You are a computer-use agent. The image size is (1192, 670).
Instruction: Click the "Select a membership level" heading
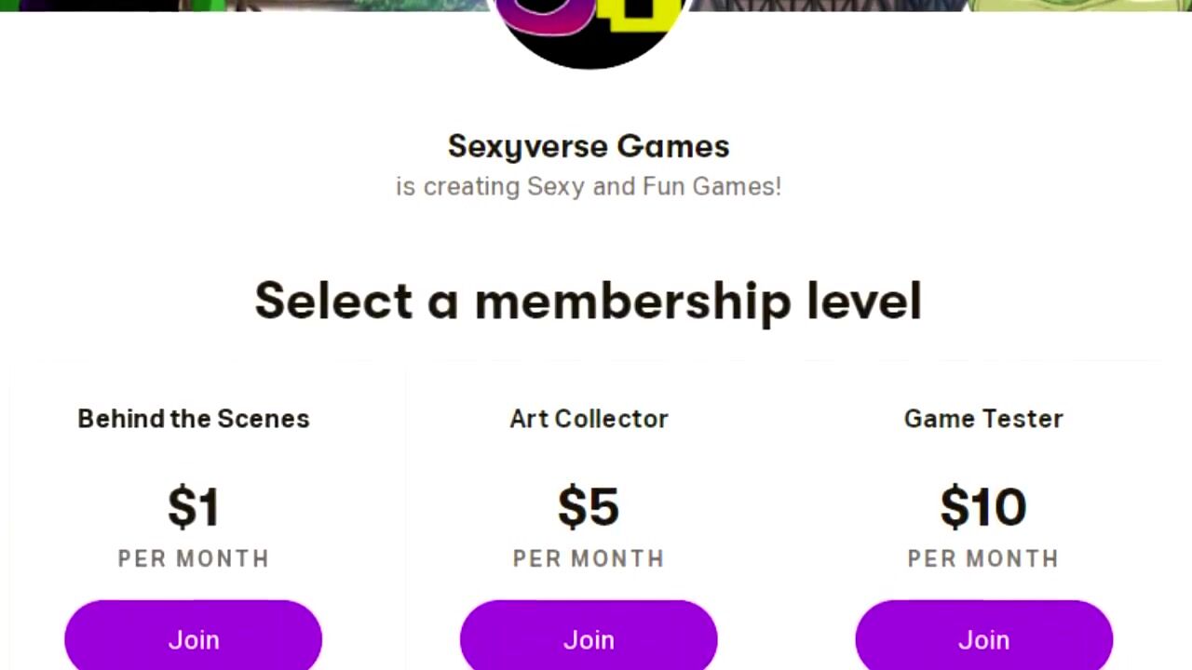pyautogui.click(x=589, y=301)
